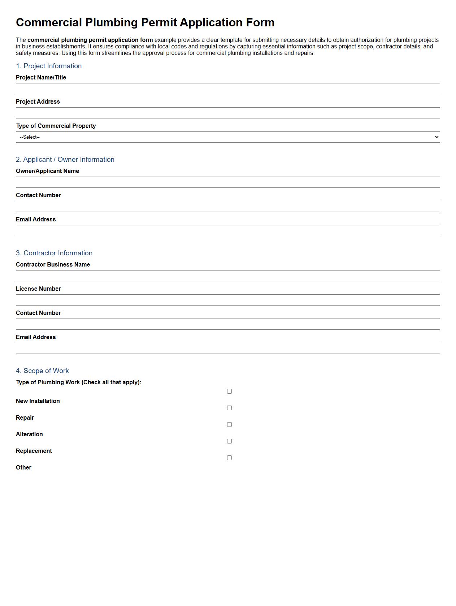
Task: Click the Commercial Plumbing Permit Application Form title
Action: click(145, 22)
